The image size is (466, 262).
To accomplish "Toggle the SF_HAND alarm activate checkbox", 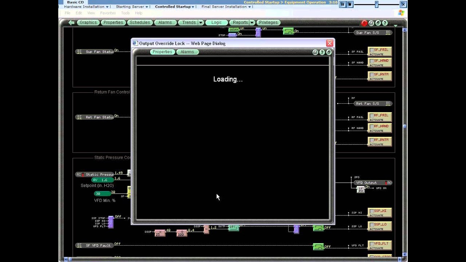I will tap(372, 61).
